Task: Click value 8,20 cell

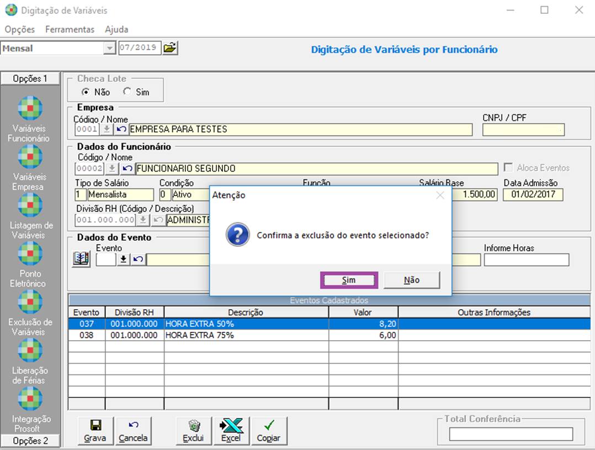Action: click(x=363, y=324)
